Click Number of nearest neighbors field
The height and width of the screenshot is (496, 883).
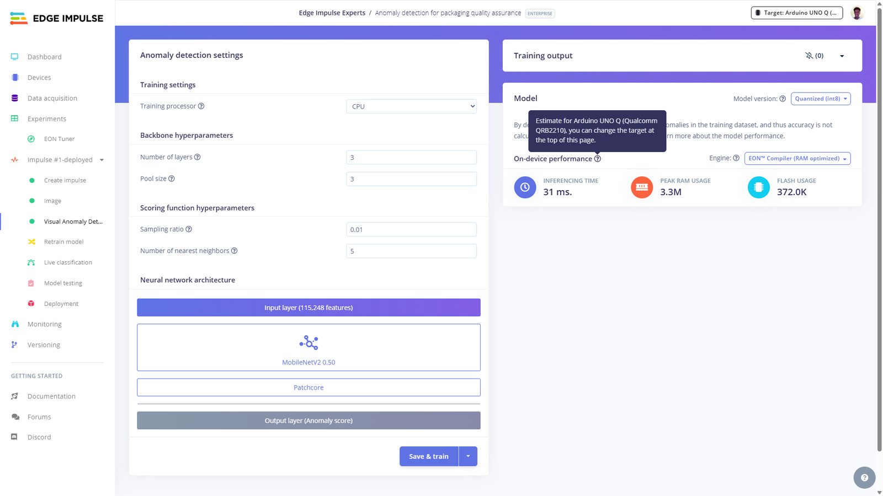click(x=411, y=251)
